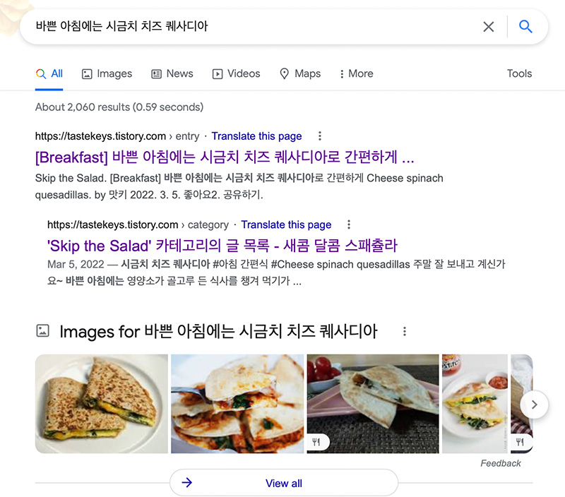Click the blue magnifier search icon
The width and height of the screenshot is (565, 497).
[525, 26]
